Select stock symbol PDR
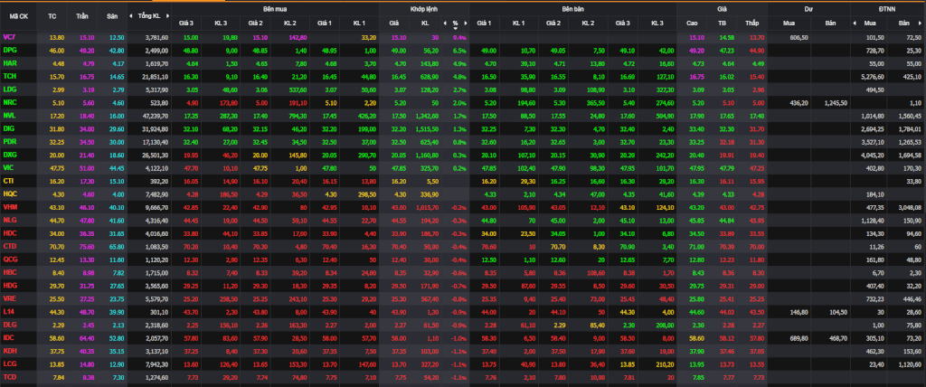The image size is (926, 387). coord(9,141)
